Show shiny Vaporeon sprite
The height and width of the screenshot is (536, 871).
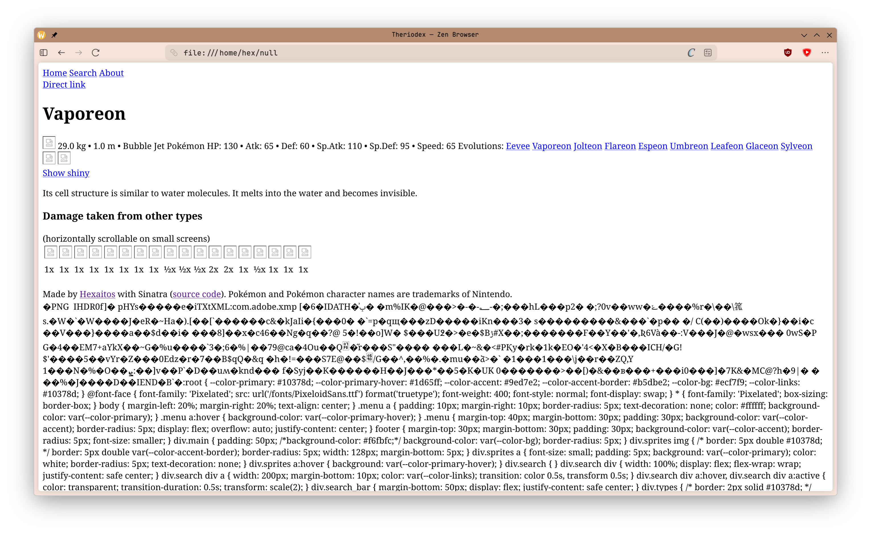[x=66, y=173]
